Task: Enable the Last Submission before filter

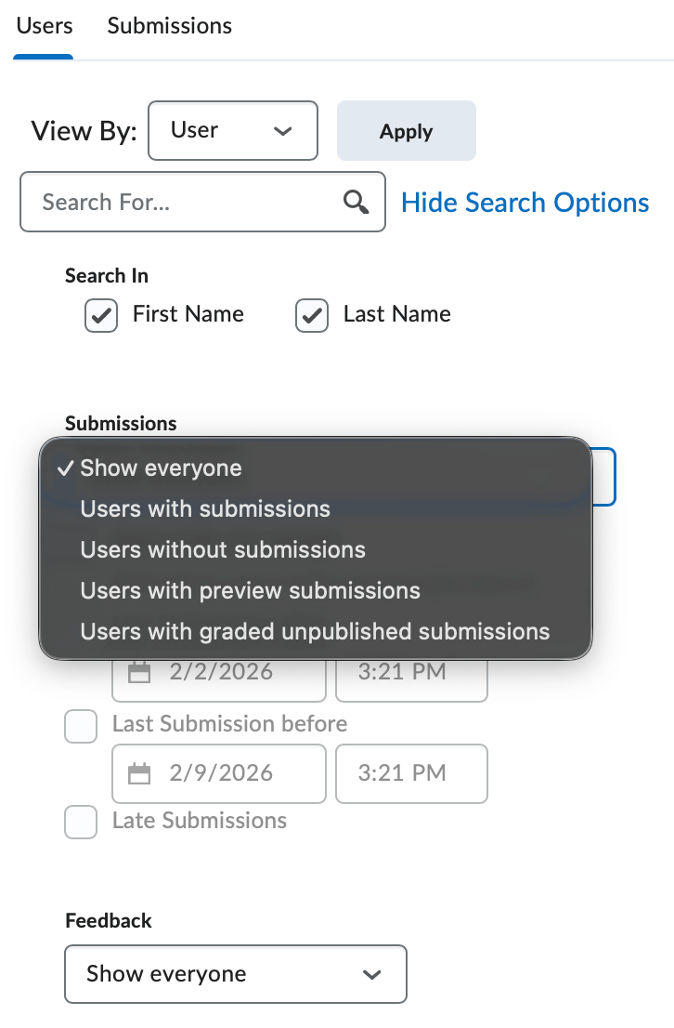Action: [x=81, y=726]
